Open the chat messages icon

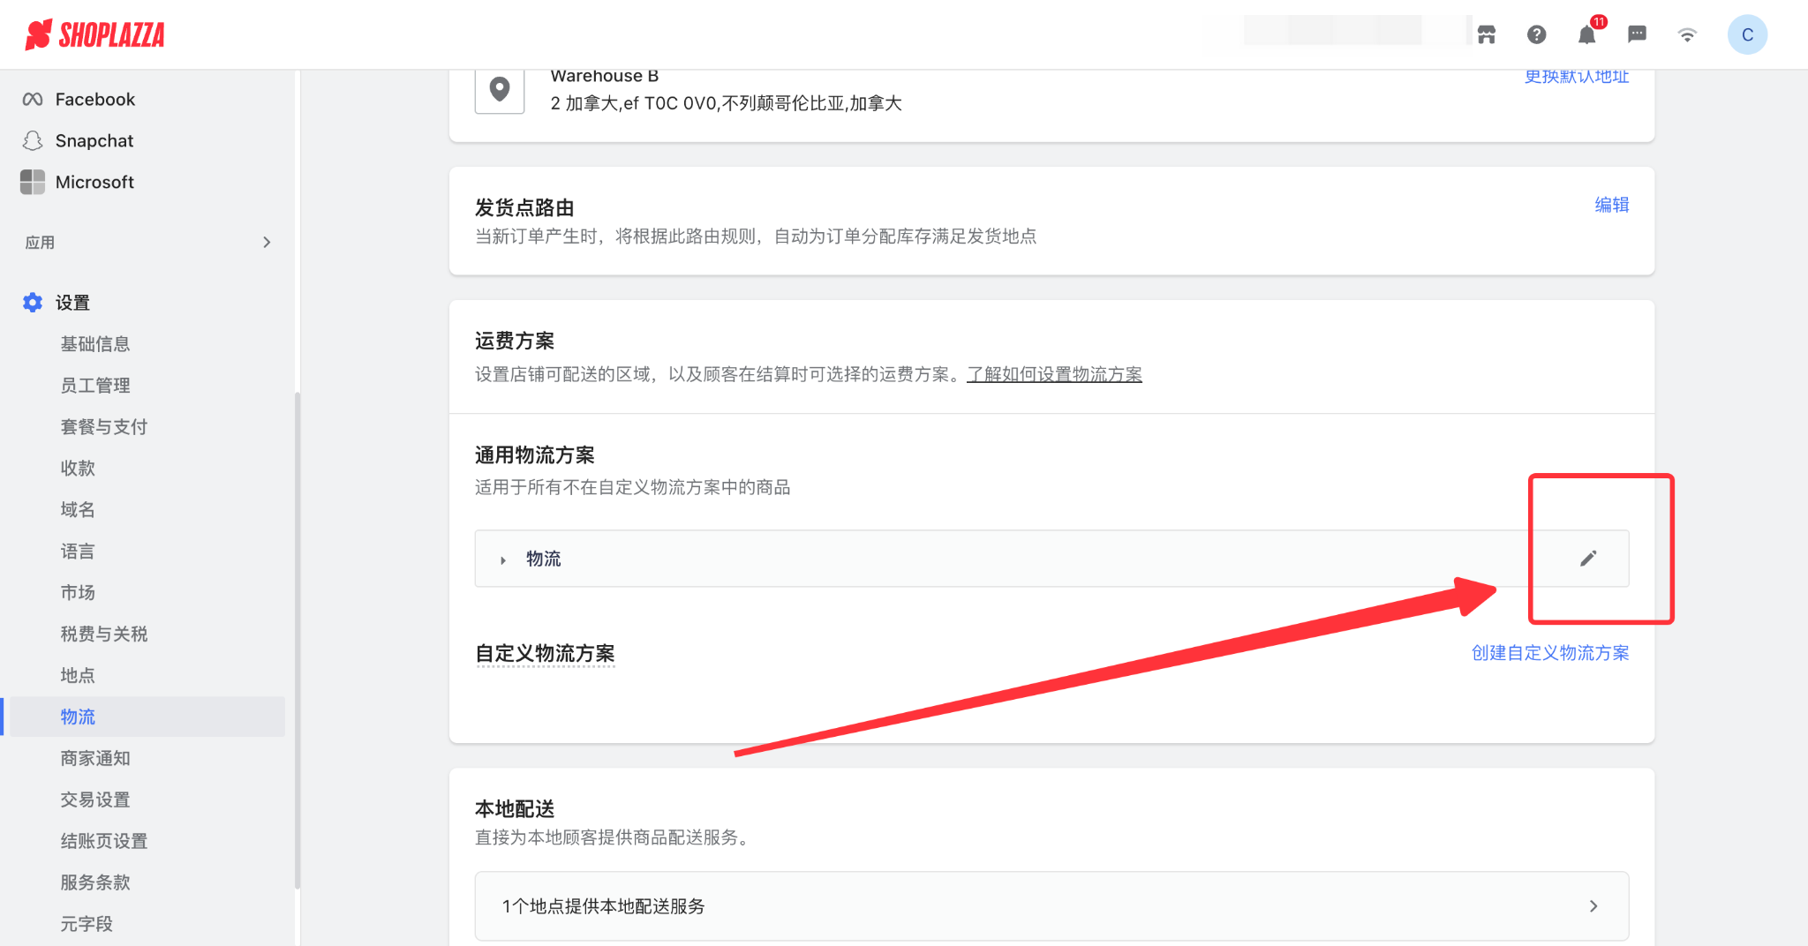coord(1637,34)
